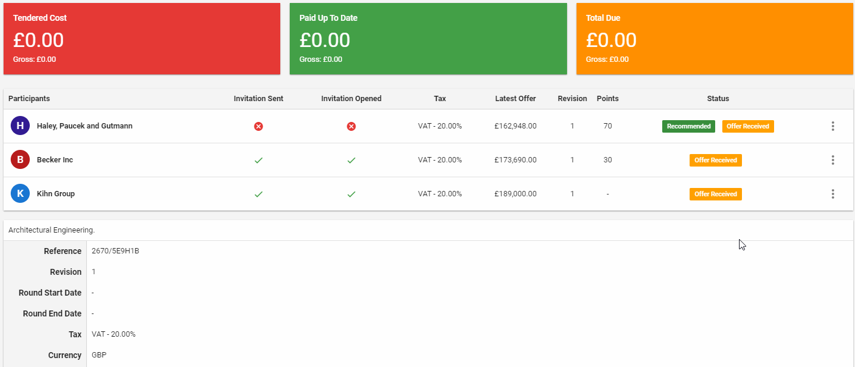Open the orange Total Due card
This screenshot has height=367, width=855.
715,39
